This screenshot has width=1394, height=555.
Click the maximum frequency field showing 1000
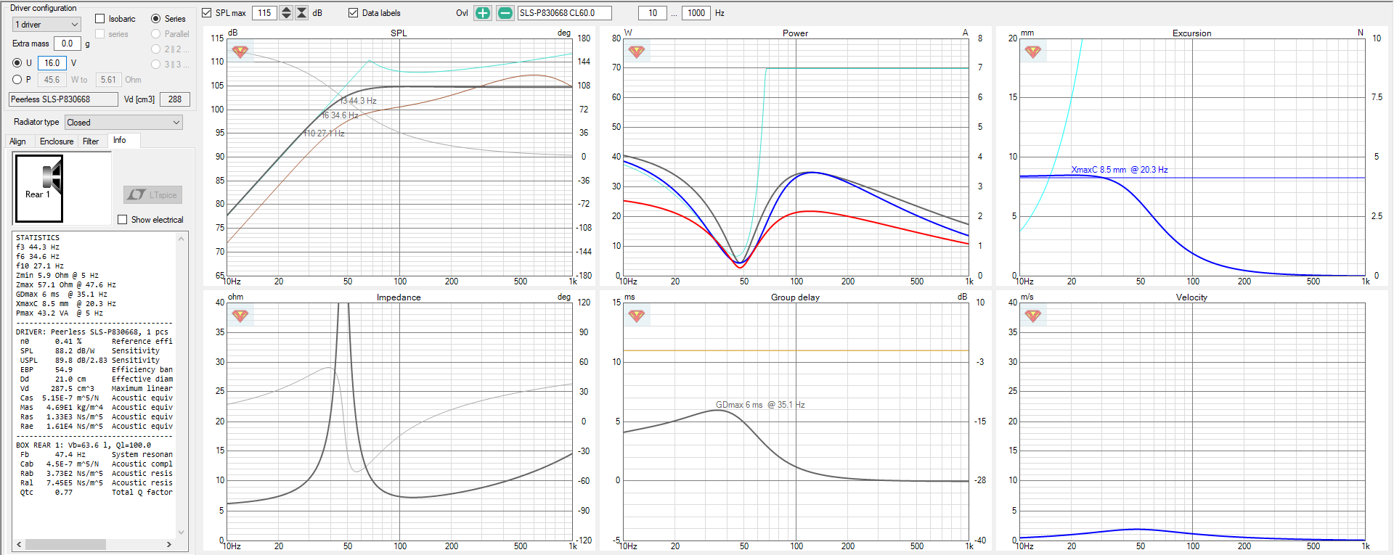(x=696, y=13)
